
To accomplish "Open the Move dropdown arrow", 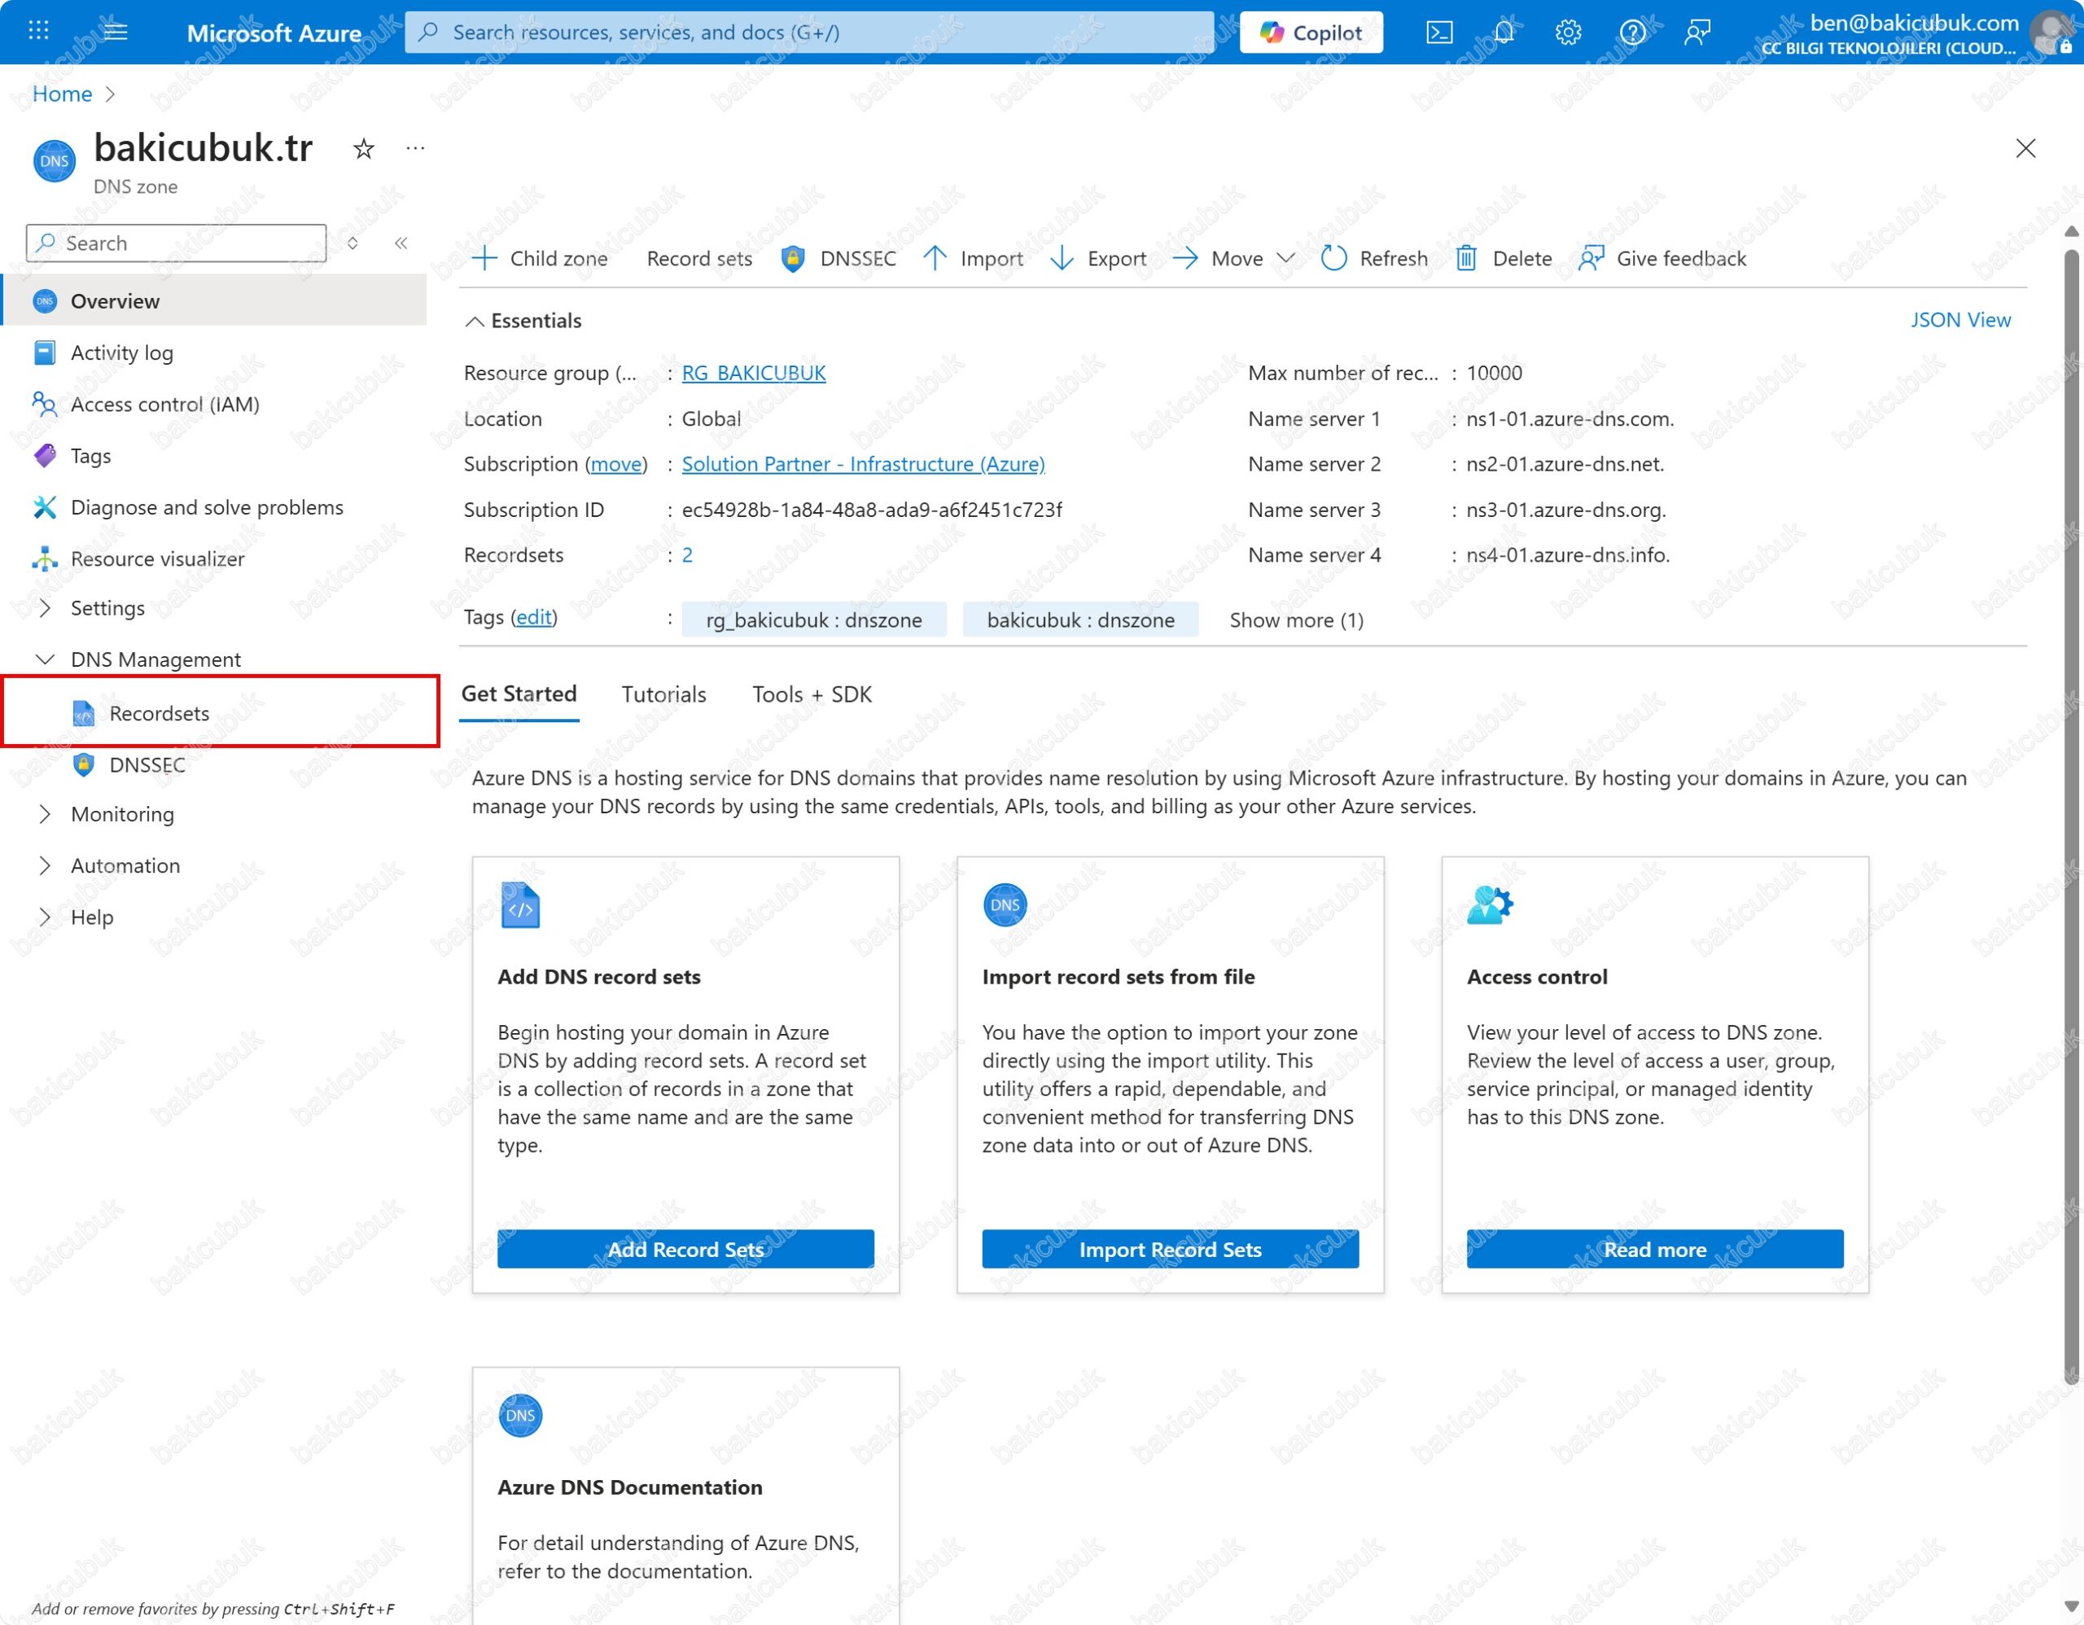I will click(1286, 259).
